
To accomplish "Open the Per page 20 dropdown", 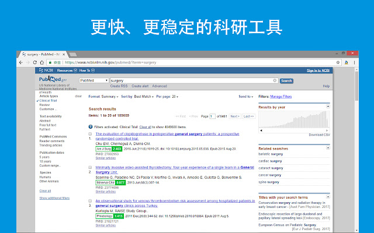I will pyautogui.click(x=167, y=97).
